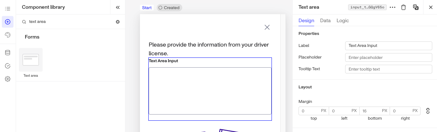The width and height of the screenshot is (437, 132).
Task: Select the driver license prompt text
Action: tap(209, 49)
